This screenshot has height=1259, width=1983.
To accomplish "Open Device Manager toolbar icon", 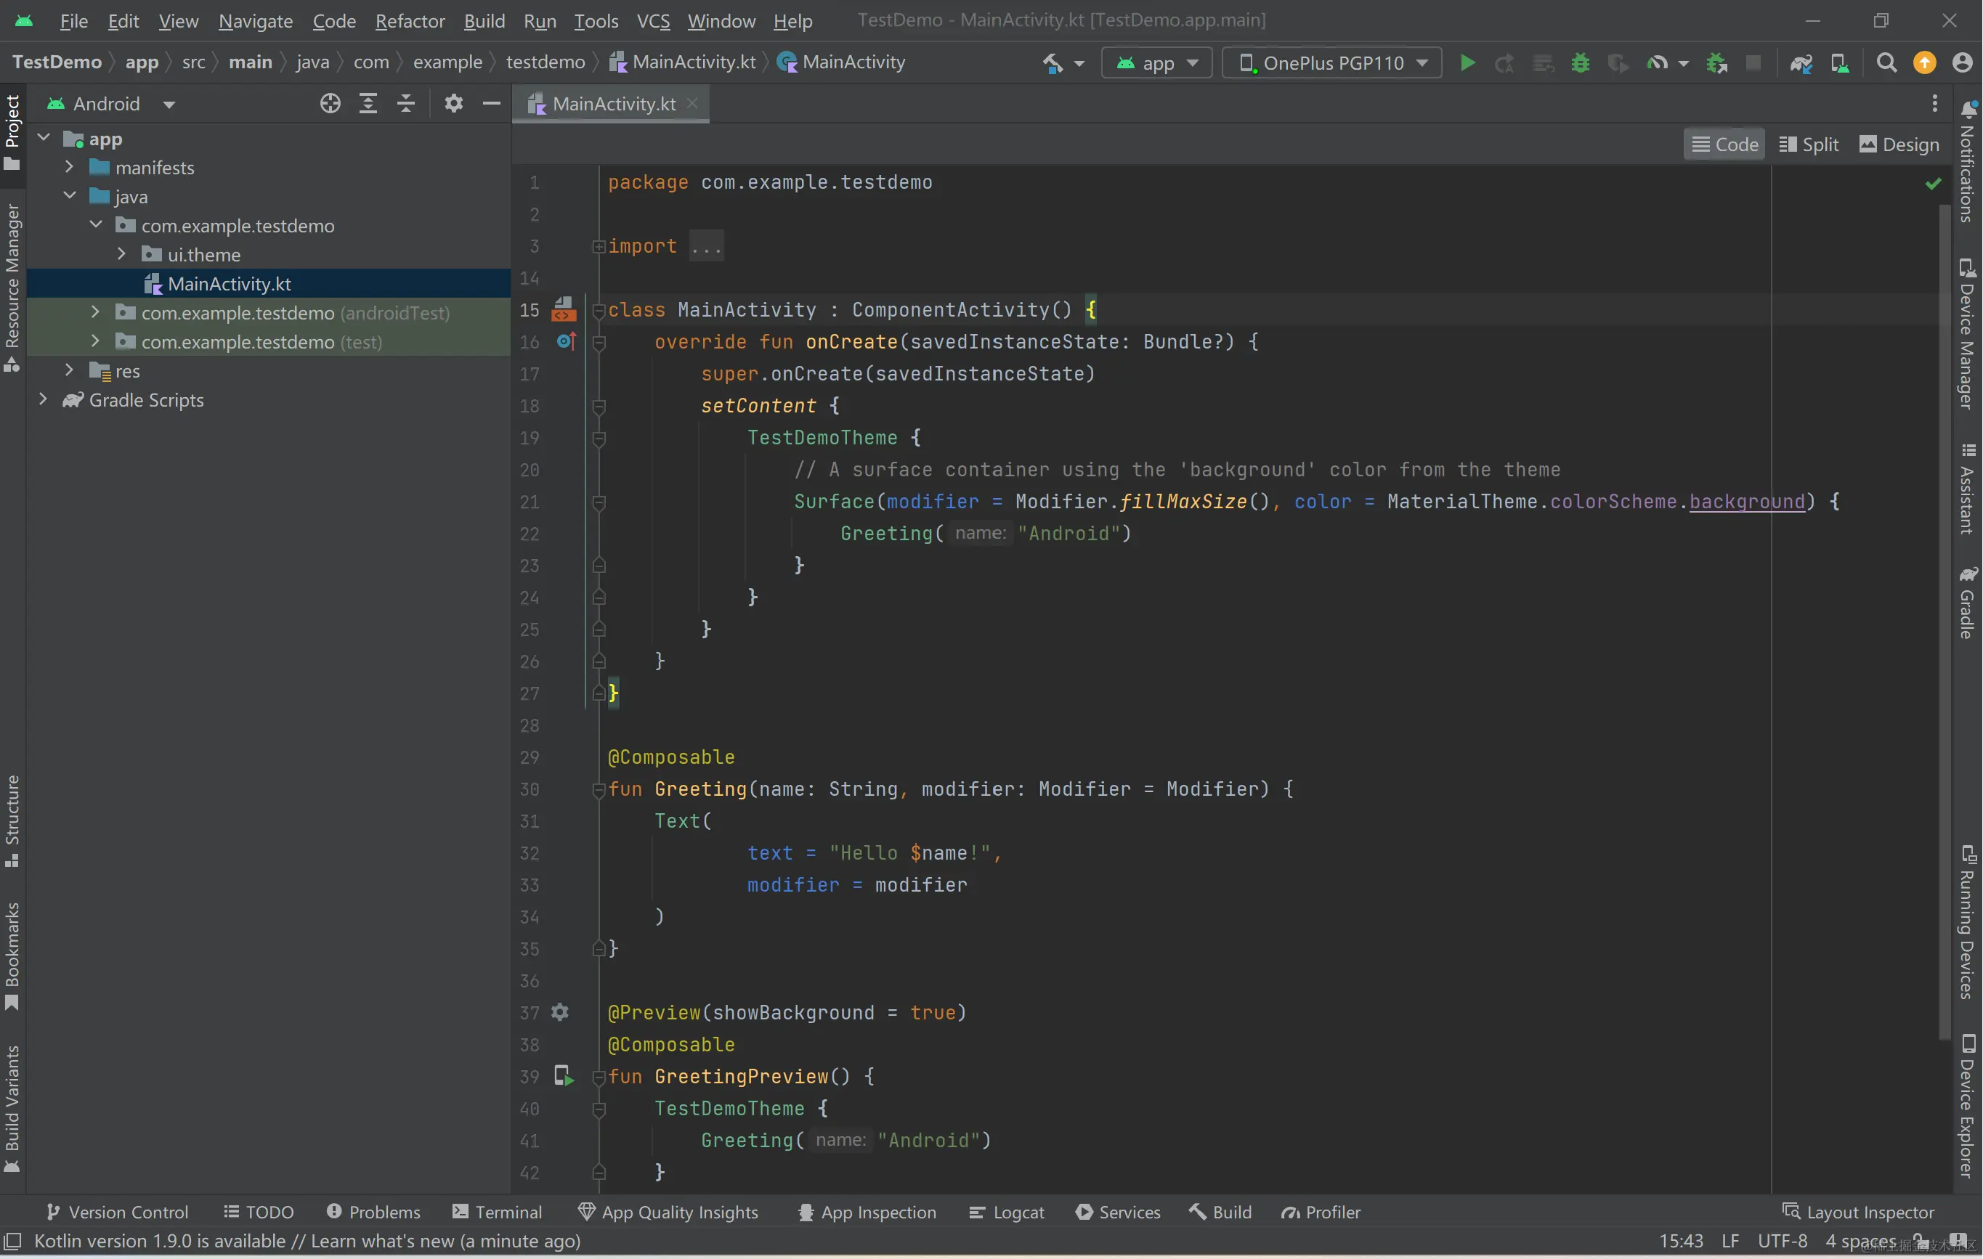I will coord(1839,62).
